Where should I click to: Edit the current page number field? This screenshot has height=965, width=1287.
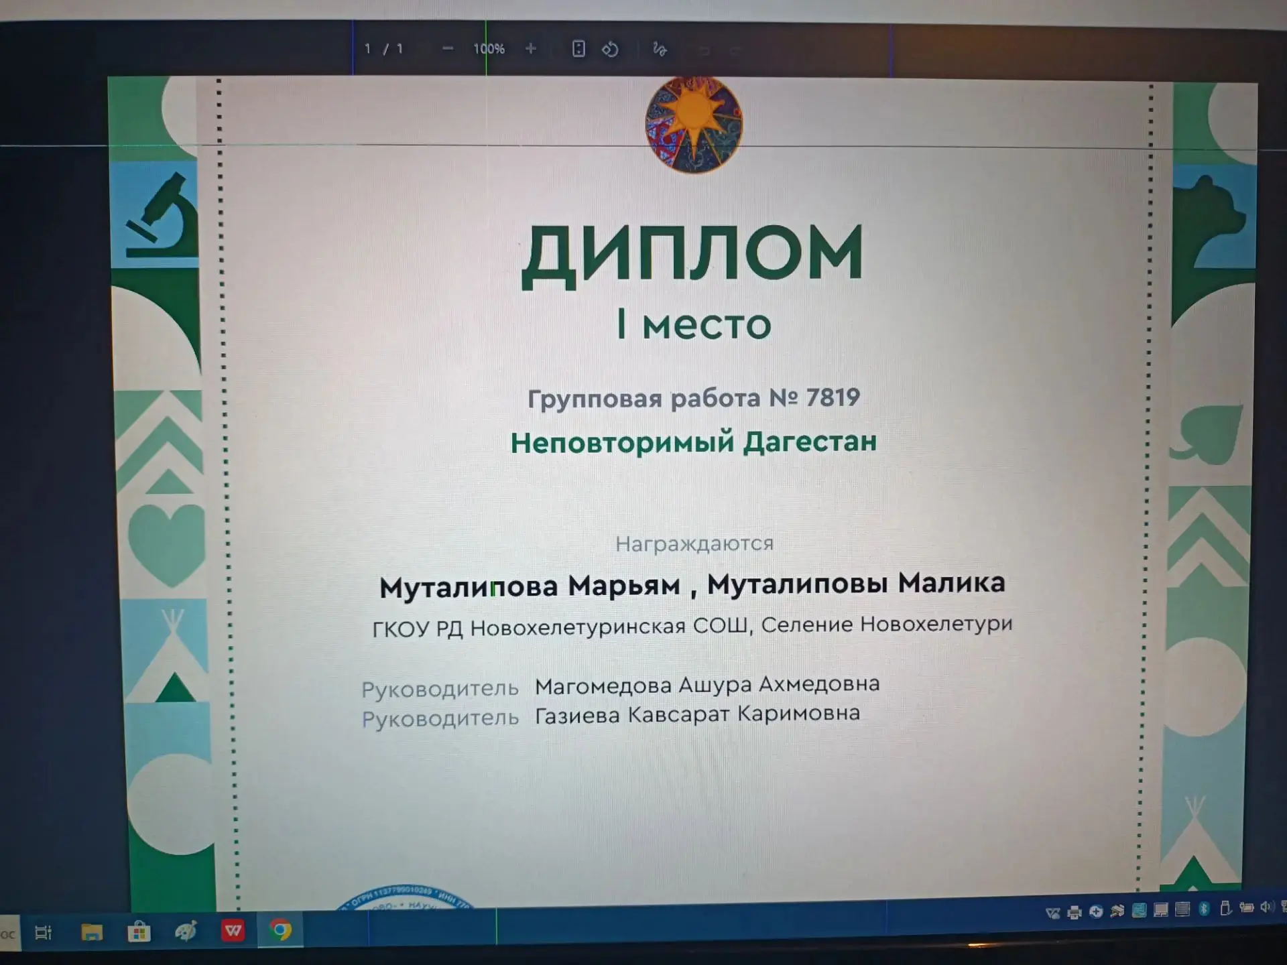[x=367, y=48]
